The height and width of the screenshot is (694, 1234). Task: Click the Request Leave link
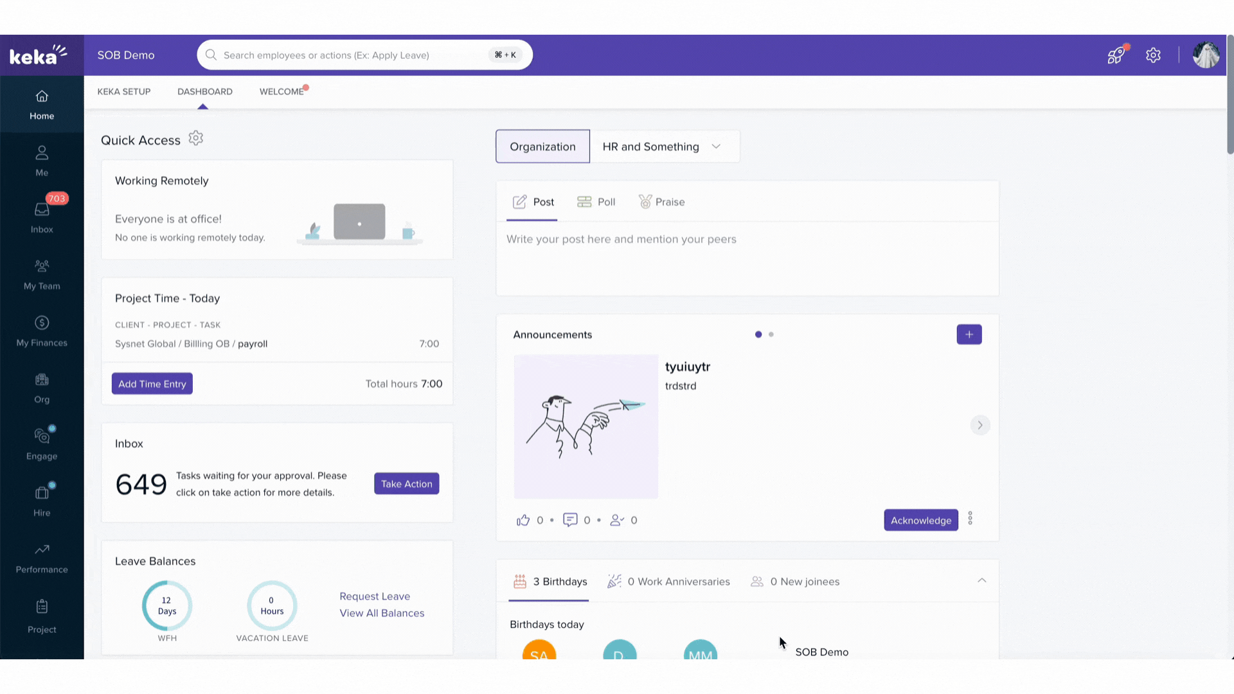pos(375,596)
